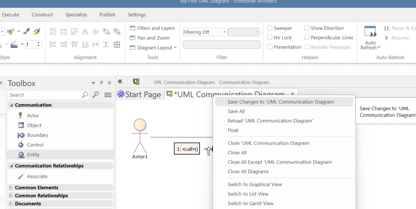Open the Filters and Layers tool
416x209 pixels.
coord(152,28)
